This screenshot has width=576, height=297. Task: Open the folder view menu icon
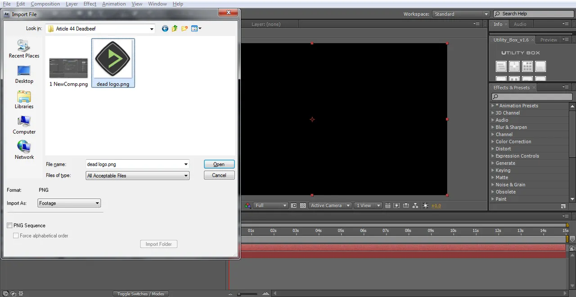(x=196, y=28)
